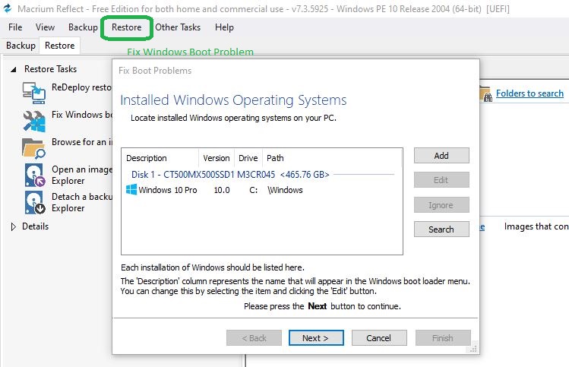Collapse the Restore Tasks section

(x=14, y=69)
